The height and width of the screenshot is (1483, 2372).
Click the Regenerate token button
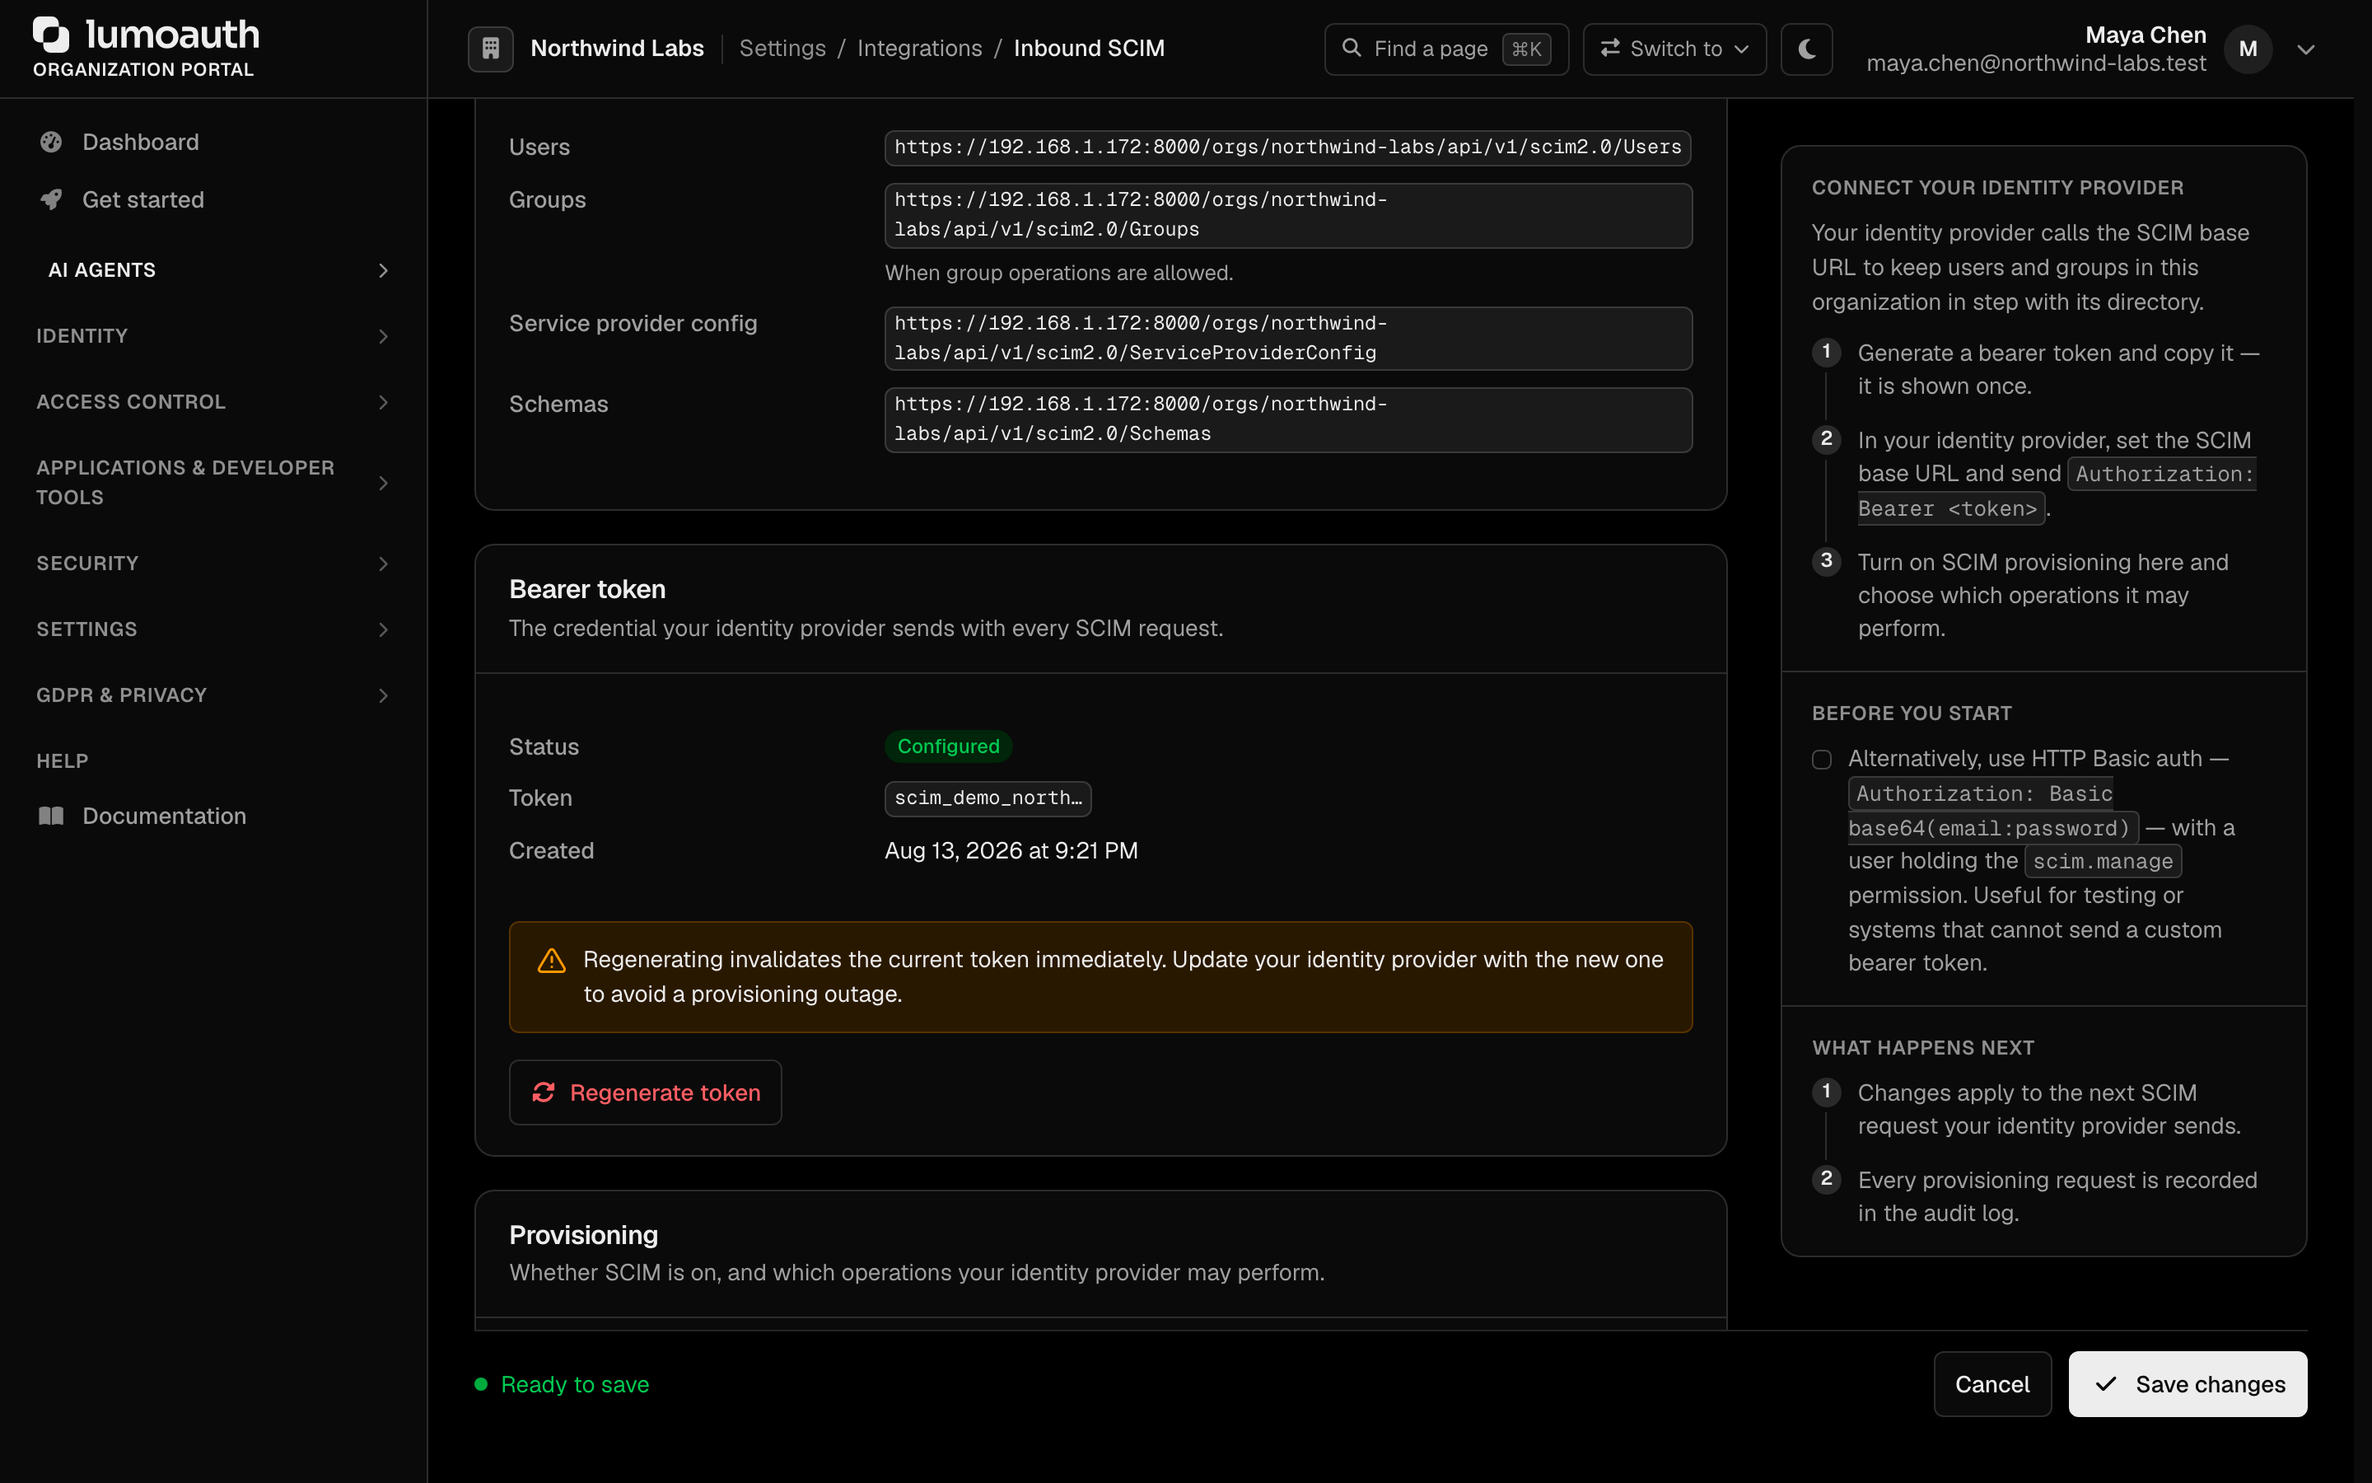point(645,1092)
